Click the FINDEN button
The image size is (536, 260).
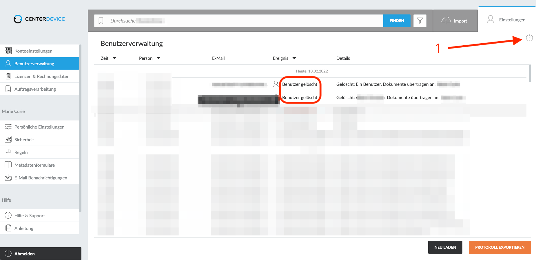pyautogui.click(x=397, y=21)
